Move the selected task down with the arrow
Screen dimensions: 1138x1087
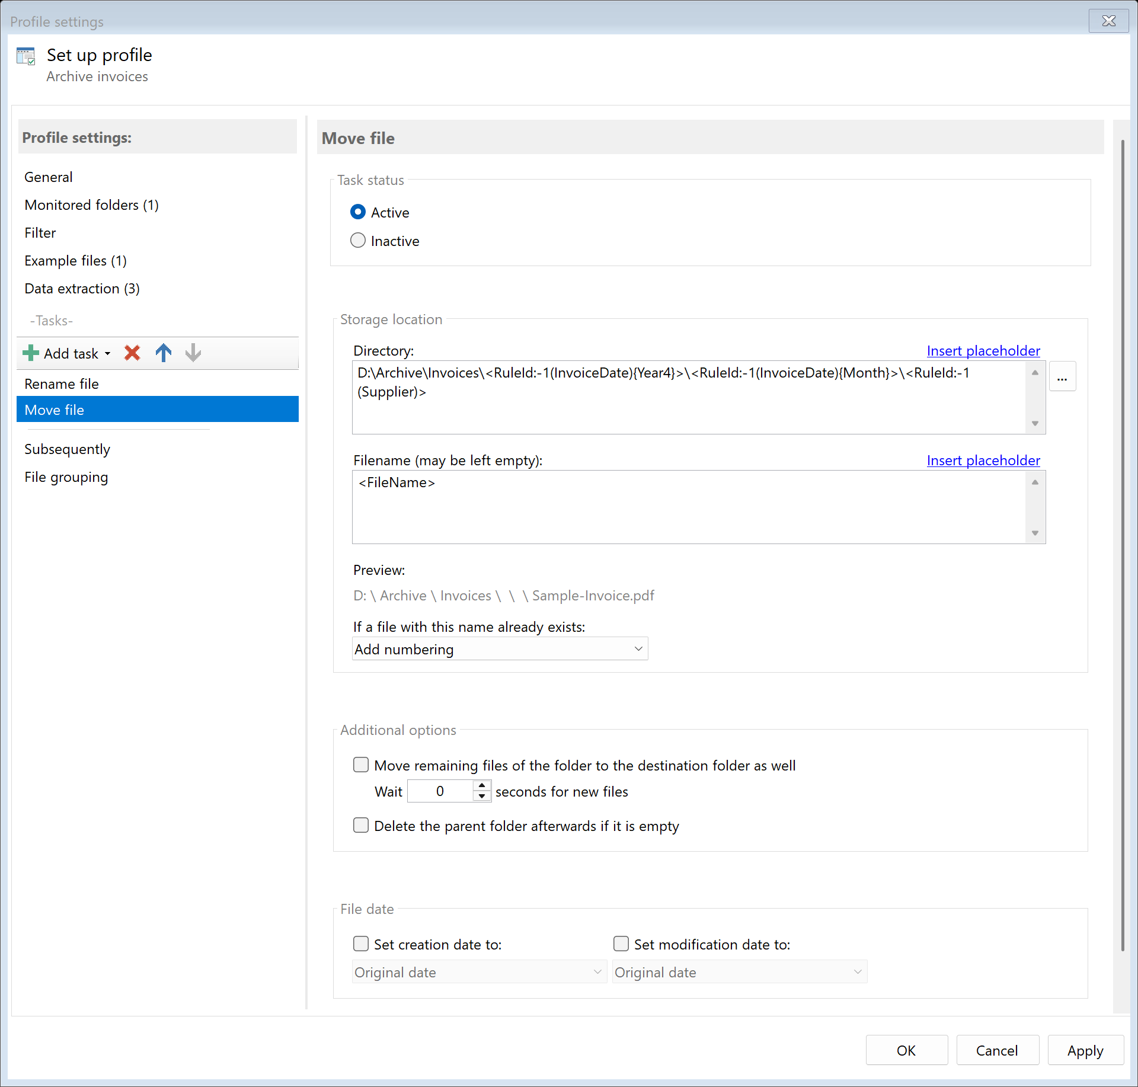click(193, 353)
